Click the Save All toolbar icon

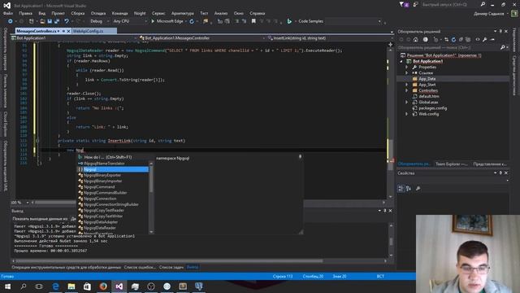57,21
